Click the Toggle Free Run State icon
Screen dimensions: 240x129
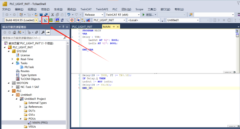coord(72,20)
